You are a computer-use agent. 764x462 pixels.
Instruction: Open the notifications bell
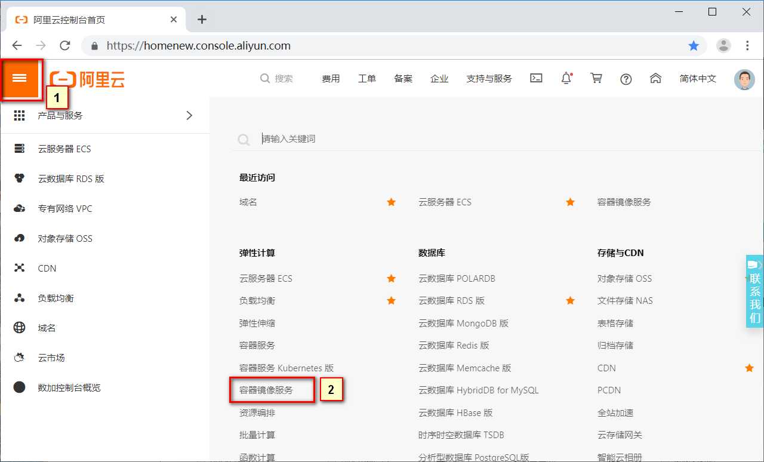[566, 78]
